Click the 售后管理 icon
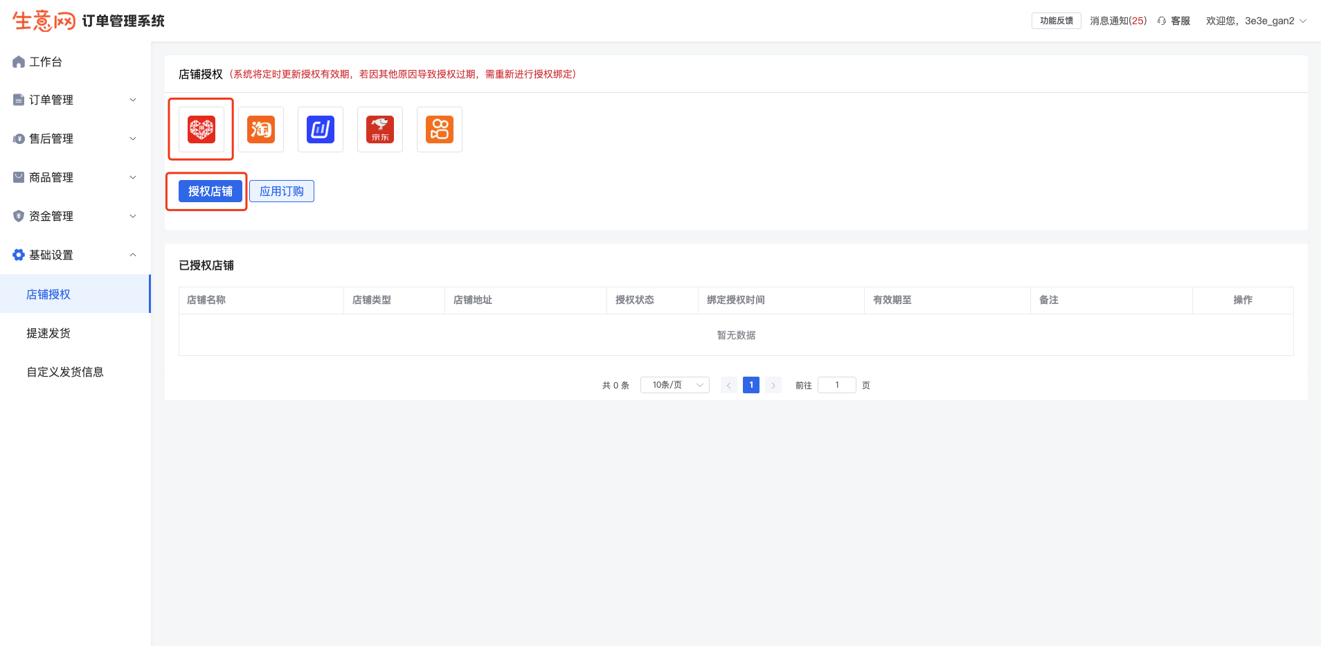This screenshot has height=646, width=1321. click(19, 138)
